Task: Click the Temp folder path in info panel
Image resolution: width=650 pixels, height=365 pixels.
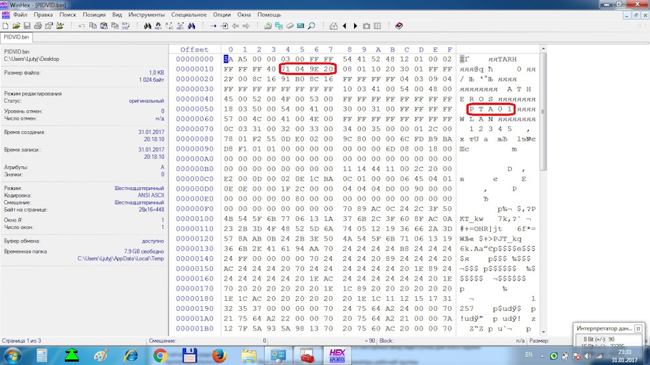Action: pos(121,259)
